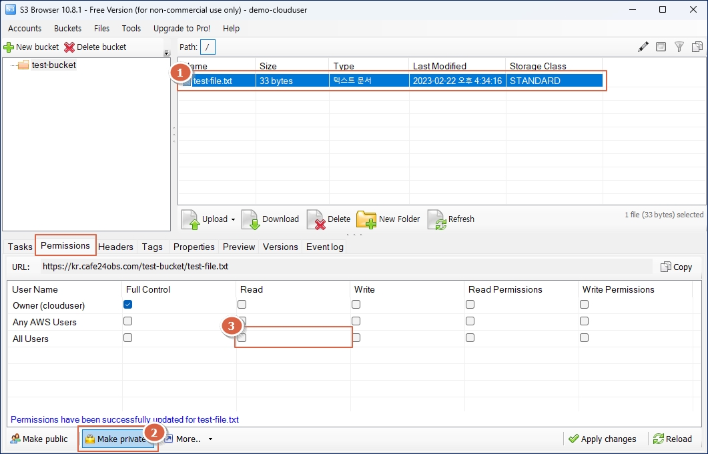The image size is (708, 454).
Task: Click the pencil edit path icon
Action: pos(643,47)
